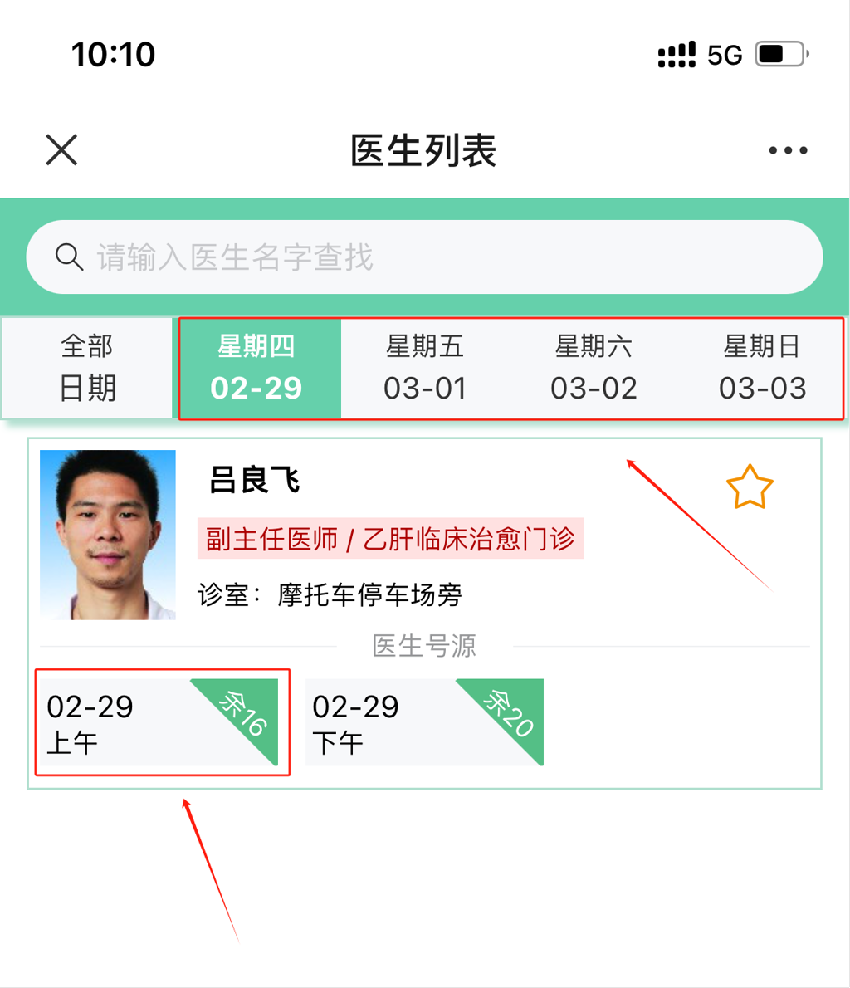Tap doctor name 吕良飞
Screen dimensions: 850x988
254,480
